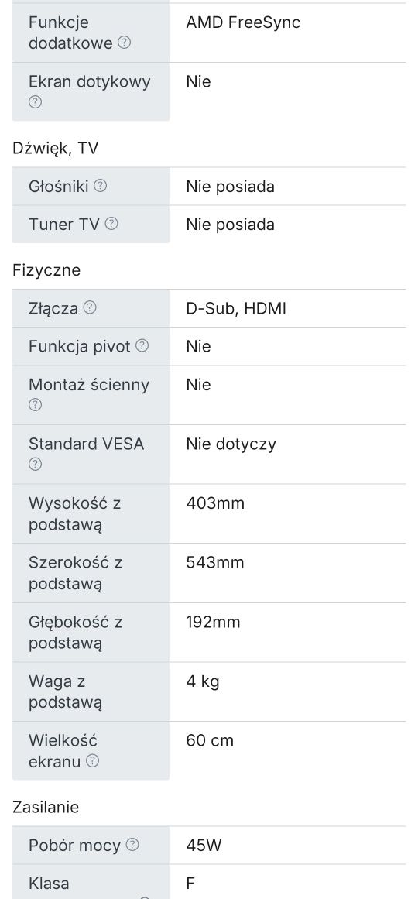Image resolution: width=418 pixels, height=899 pixels.
Task: Click question mark beside Wielkość ekranu
Action: [x=92, y=761]
